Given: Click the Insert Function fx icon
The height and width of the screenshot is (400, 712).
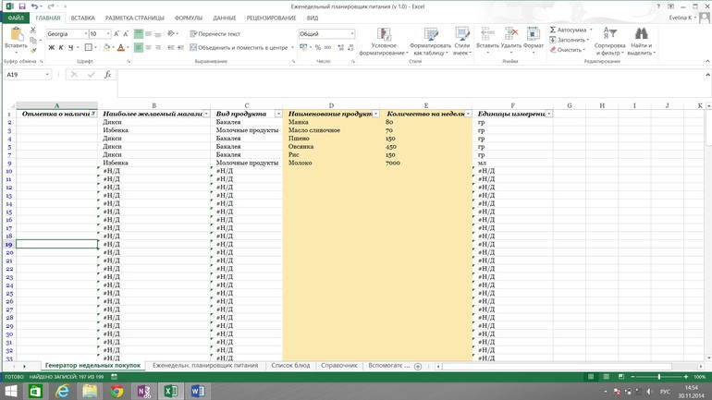Looking at the screenshot, I should coord(107,75).
